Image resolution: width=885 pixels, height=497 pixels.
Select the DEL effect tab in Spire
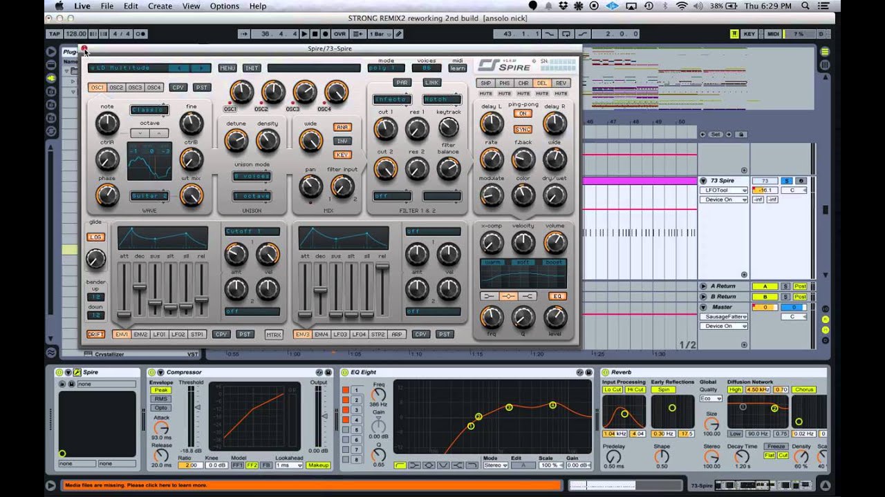542,84
